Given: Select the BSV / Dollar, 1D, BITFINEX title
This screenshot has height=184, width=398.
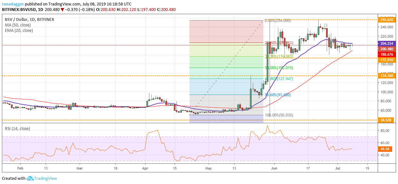Looking at the screenshot, I should click(29, 19).
